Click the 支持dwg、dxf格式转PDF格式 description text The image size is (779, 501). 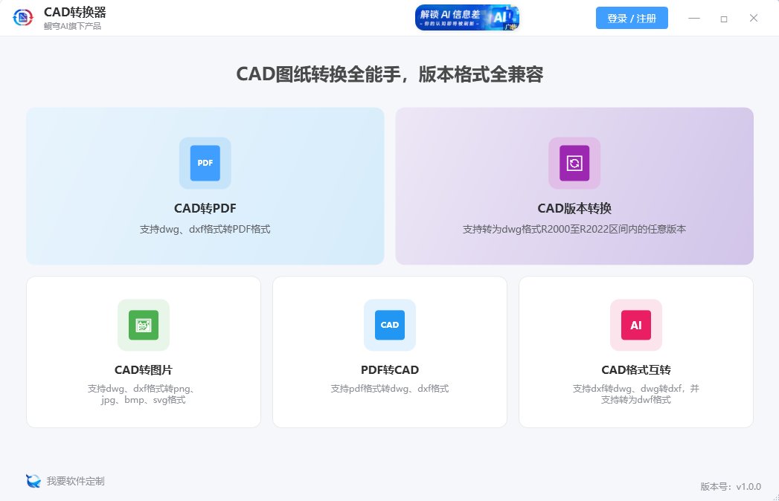coord(205,227)
